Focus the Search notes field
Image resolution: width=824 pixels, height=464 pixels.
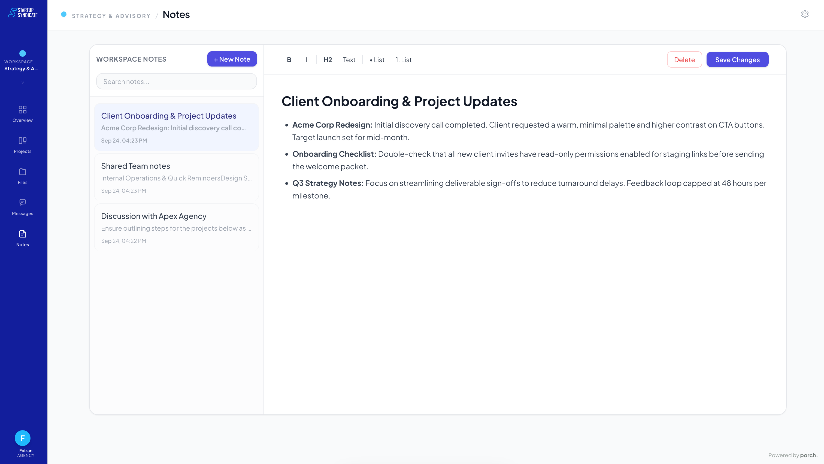pyautogui.click(x=176, y=81)
